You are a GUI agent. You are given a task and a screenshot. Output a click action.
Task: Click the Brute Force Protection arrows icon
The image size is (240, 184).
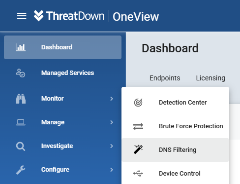click(x=138, y=127)
